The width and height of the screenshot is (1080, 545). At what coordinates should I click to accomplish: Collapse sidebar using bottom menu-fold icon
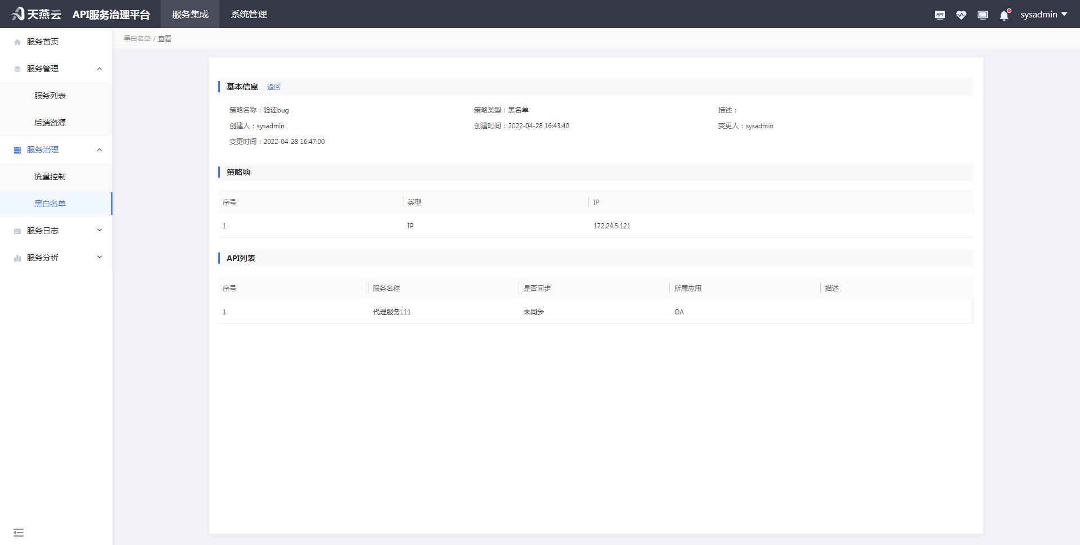[19, 532]
